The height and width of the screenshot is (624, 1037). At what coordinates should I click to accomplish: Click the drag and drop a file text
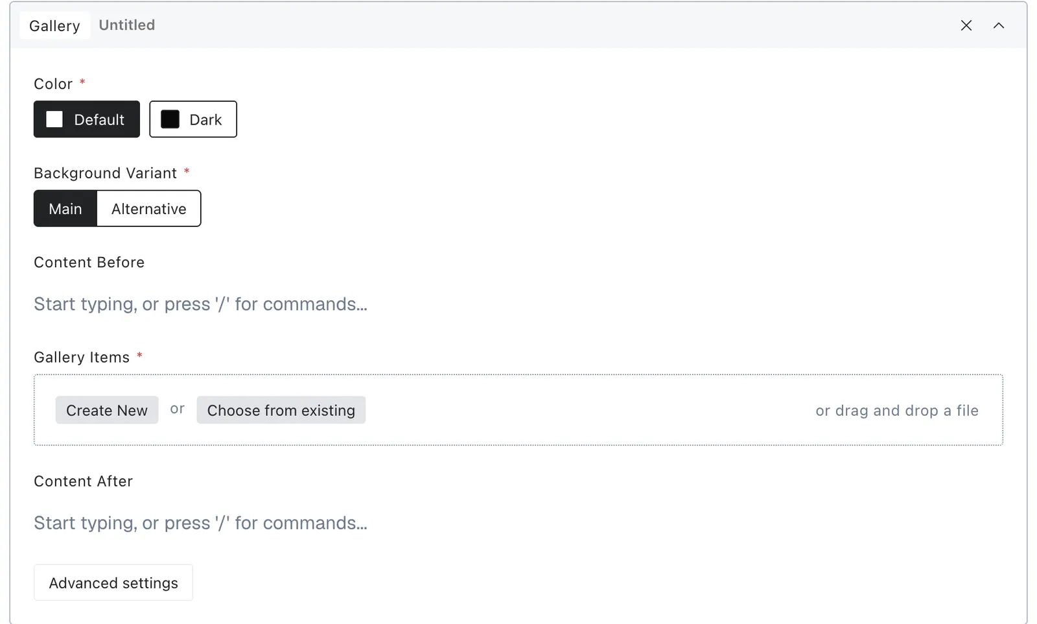coord(897,411)
